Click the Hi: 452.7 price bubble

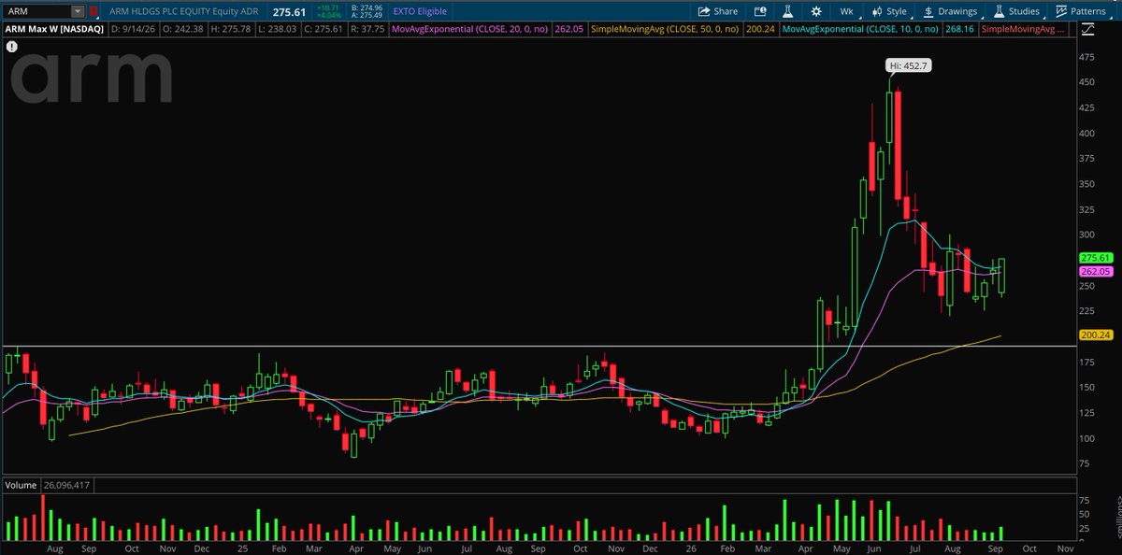click(x=909, y=65)
